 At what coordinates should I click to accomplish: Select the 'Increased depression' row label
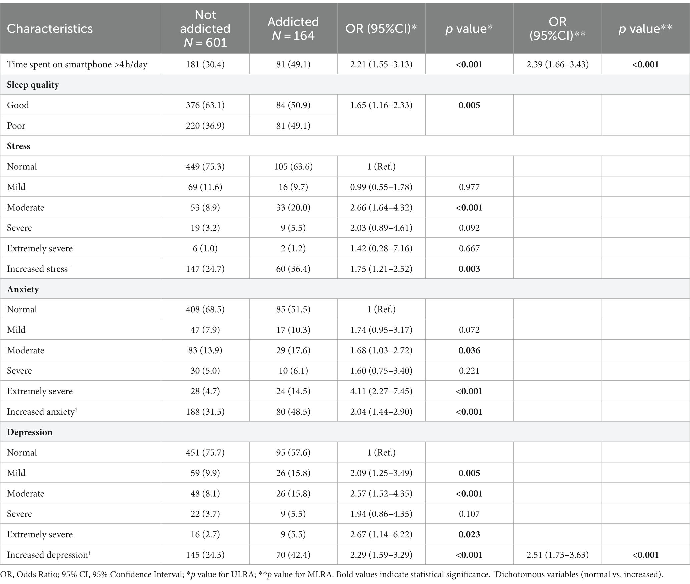point(49,555)
